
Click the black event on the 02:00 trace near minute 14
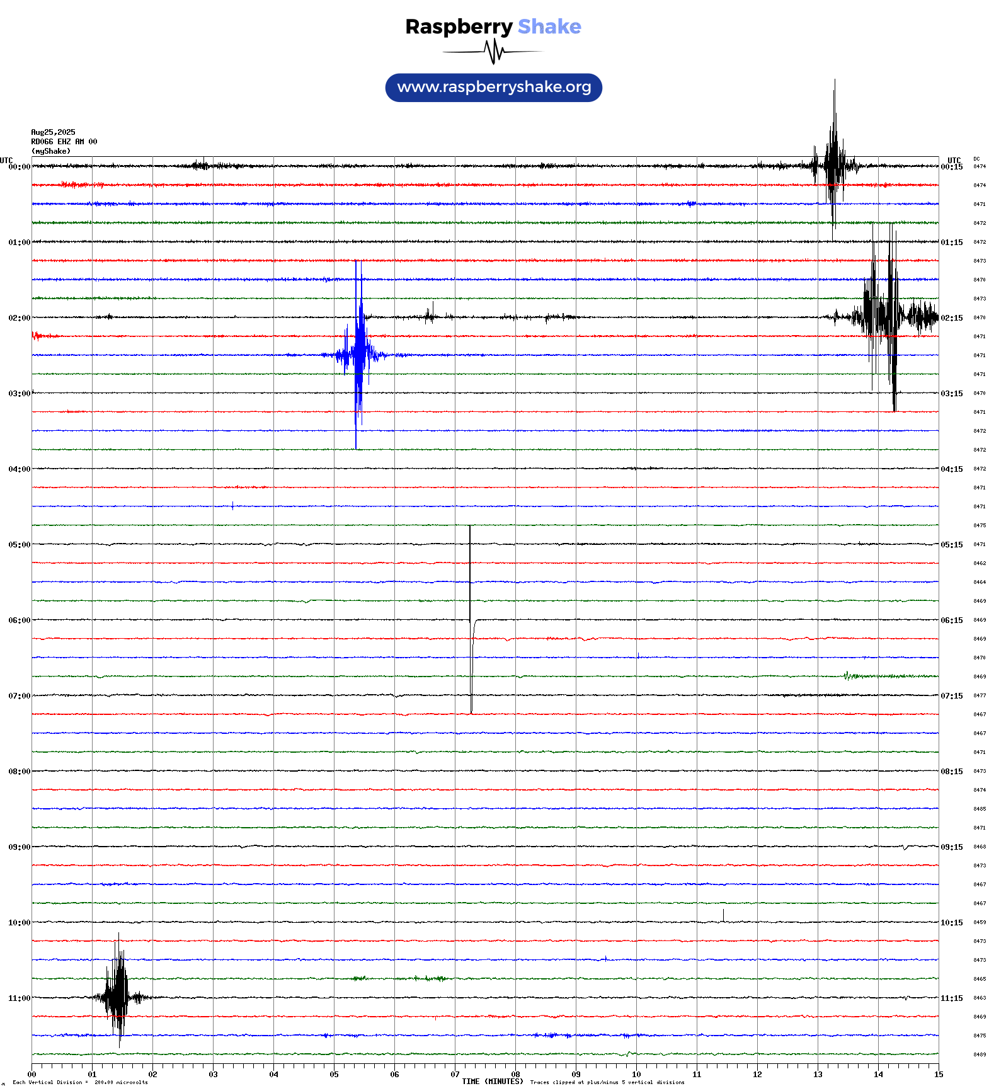click(x=888, y=316)
